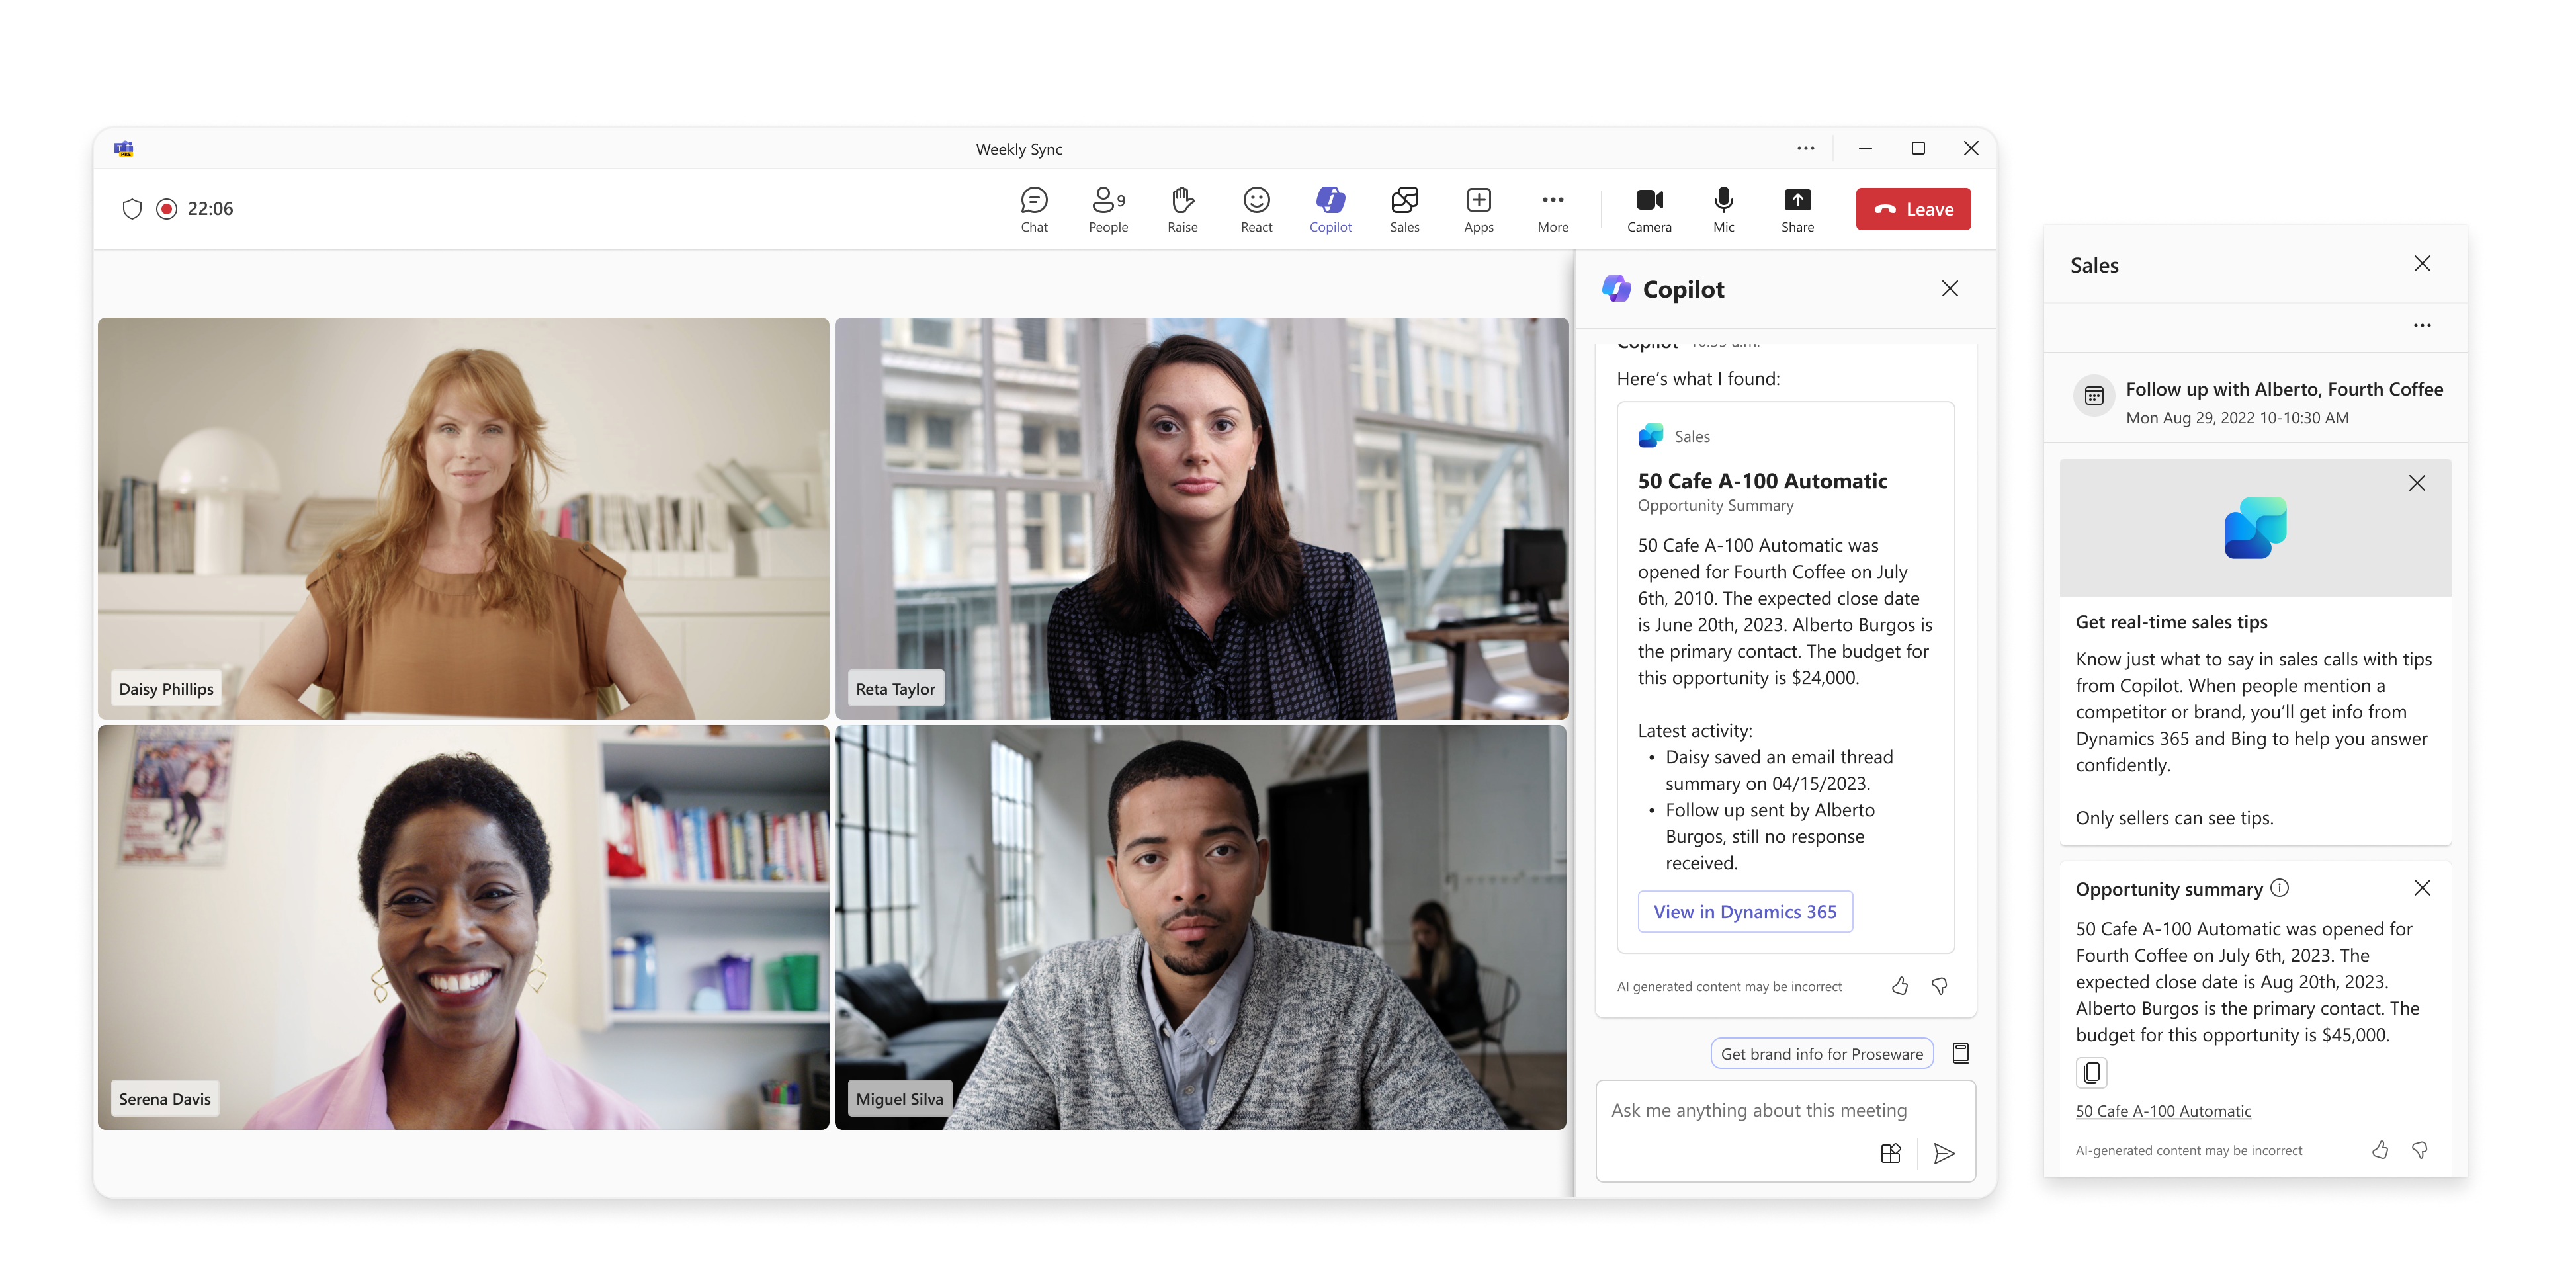Open the 50 Cafe A-100 Automatic link
Image resolution: width=2576 pixels, height=1278 pixels.
tap(2162, 1111)
